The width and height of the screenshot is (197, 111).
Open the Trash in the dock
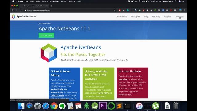(175, 106)
